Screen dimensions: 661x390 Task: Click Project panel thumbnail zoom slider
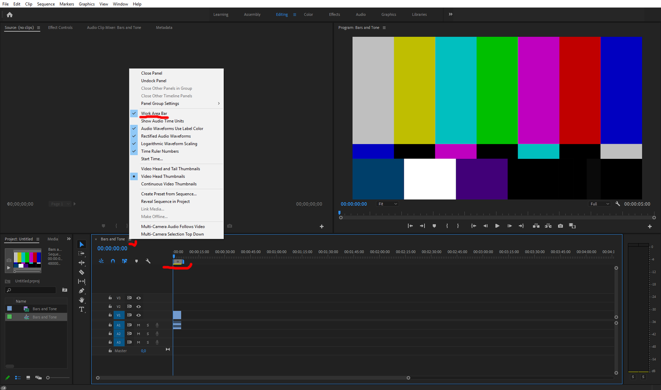(x=48, y=378)
